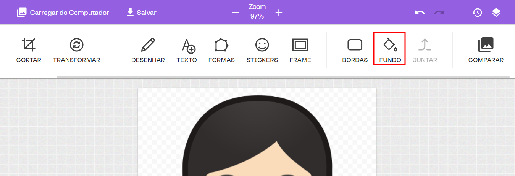Image resolution: width=515 pixels, height=176 pixels.
Task: Add text with the Texto tool
Action: coord(187,50)
